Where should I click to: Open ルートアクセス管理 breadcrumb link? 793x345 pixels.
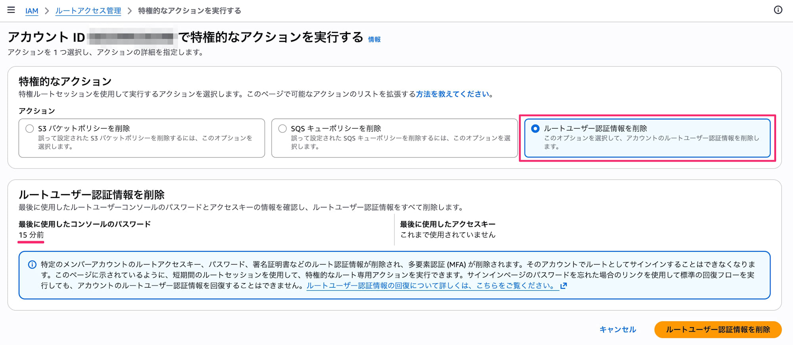[88, 11]
